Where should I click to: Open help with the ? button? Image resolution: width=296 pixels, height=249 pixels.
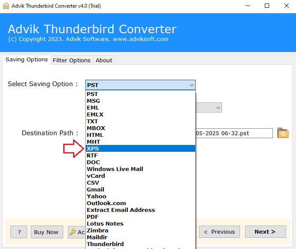19,232
